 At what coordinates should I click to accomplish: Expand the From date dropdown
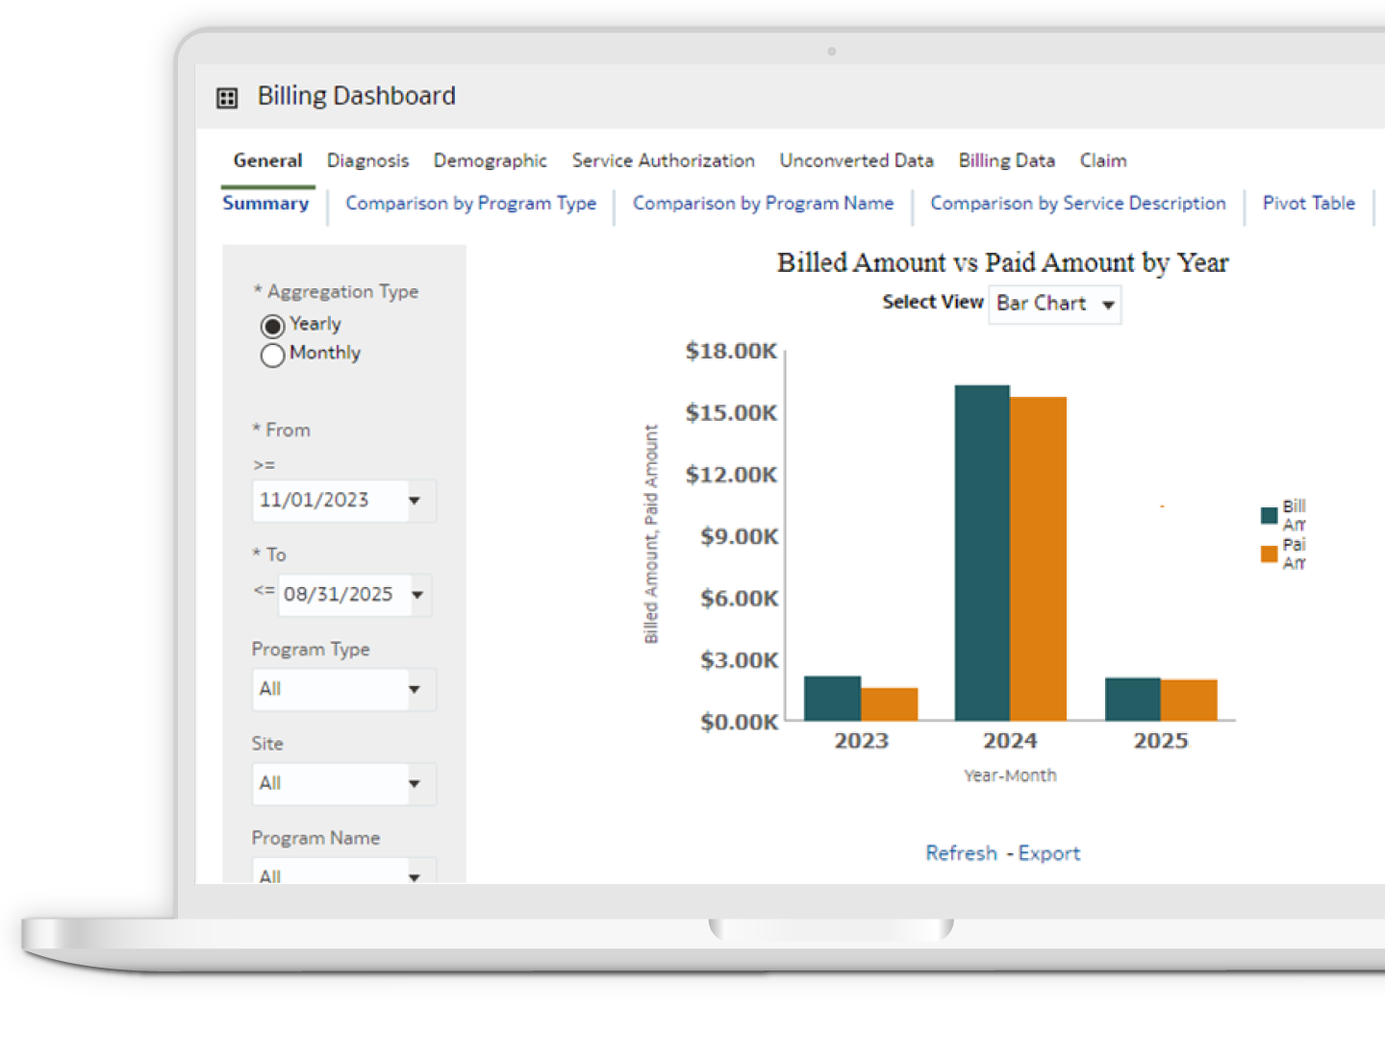pyautogui.click(x=415, y=500)
